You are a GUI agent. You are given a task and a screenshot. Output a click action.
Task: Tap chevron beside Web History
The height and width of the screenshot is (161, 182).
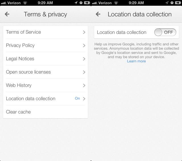click(x=84, y=85)
